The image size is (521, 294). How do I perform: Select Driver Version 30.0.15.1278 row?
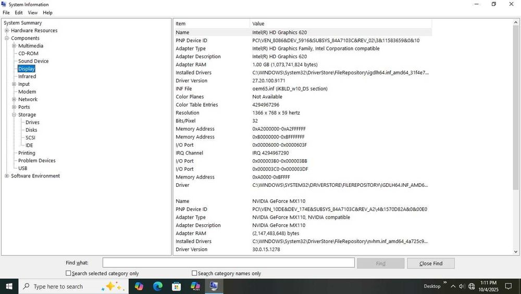303,249
